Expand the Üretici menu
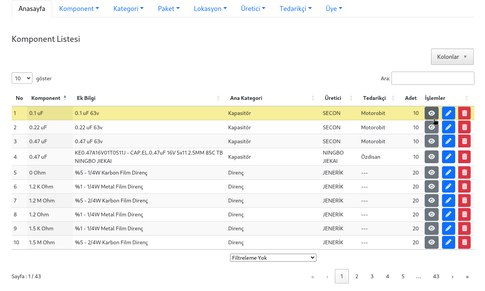This screenshot has height=291, width=485. [x=253, y=9]
